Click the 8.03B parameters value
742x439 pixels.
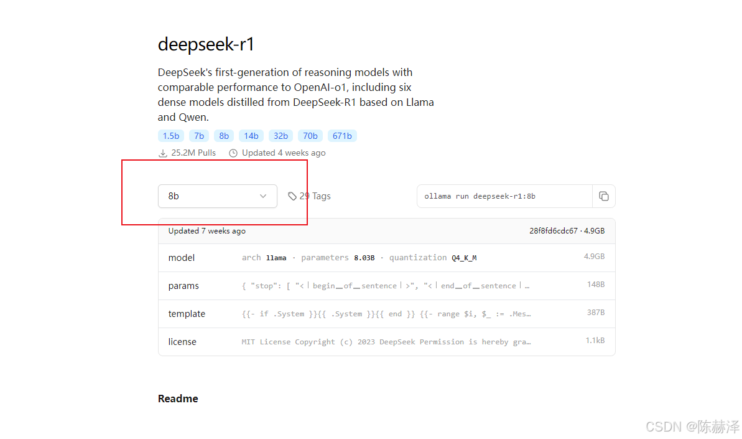(364, 258)
